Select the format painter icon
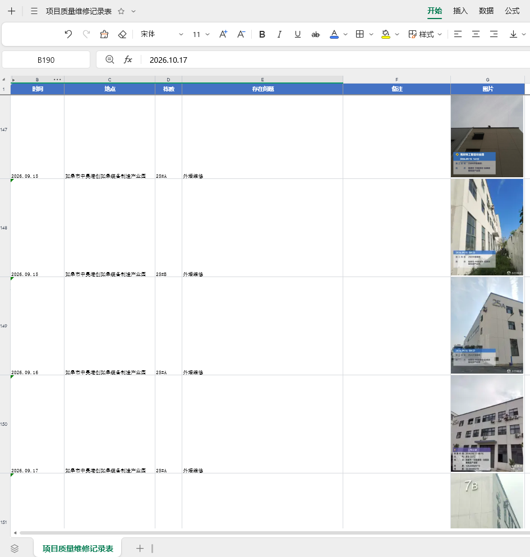Screen dimensions: 530x557 pos(104,34)
